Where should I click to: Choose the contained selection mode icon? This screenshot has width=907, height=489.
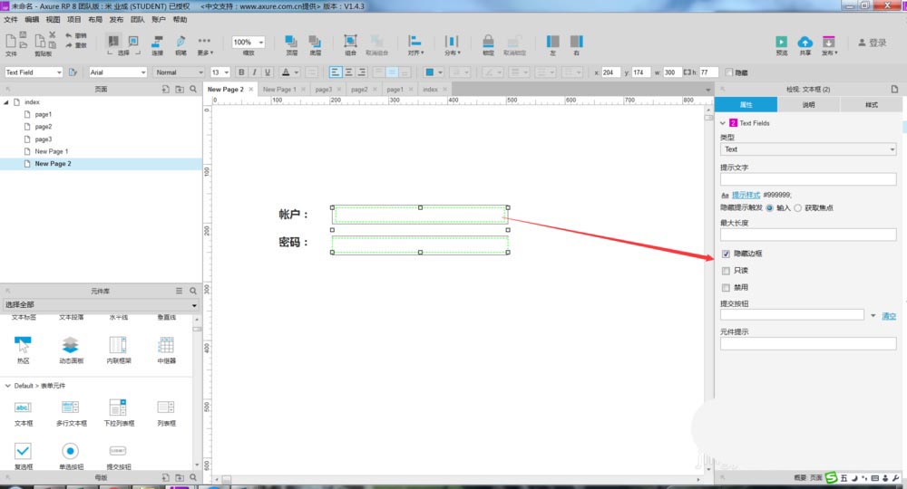click(113, 41)
